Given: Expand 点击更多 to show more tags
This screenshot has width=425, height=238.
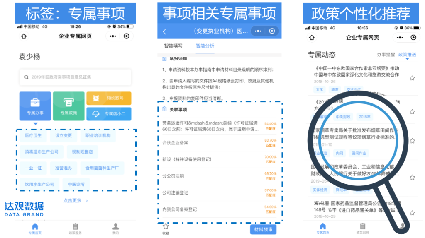Looking at the screenshot, I should click(76, 201).
